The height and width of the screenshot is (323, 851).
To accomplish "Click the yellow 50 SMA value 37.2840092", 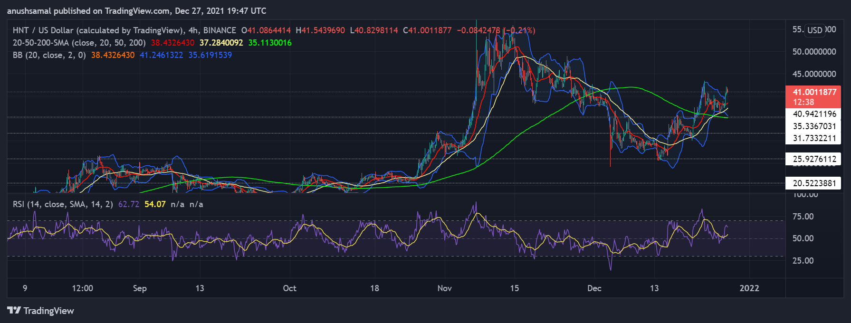I will [221, 43].
